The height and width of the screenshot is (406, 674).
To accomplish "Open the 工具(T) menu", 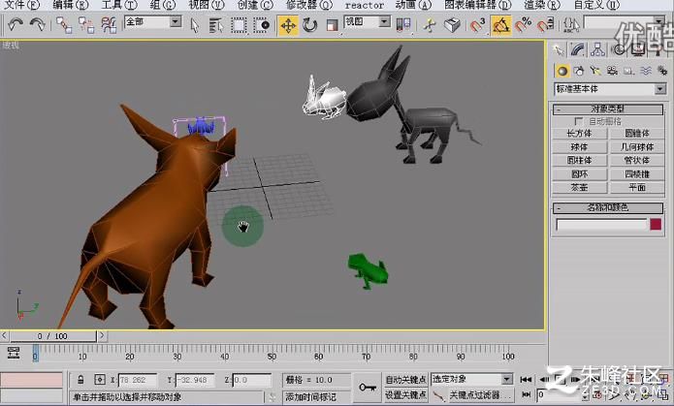I will pos(119,5).
